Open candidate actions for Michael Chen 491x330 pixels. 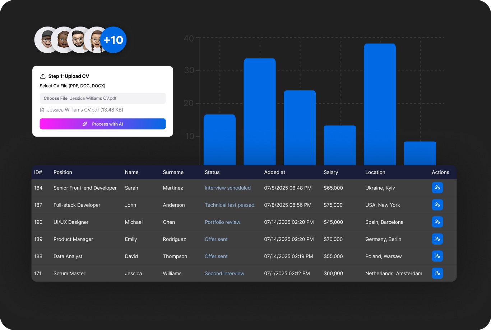coord(437,222)
